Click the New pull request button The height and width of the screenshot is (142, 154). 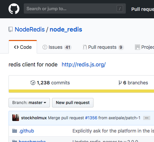pyautogui.click(x=73, y=103)
